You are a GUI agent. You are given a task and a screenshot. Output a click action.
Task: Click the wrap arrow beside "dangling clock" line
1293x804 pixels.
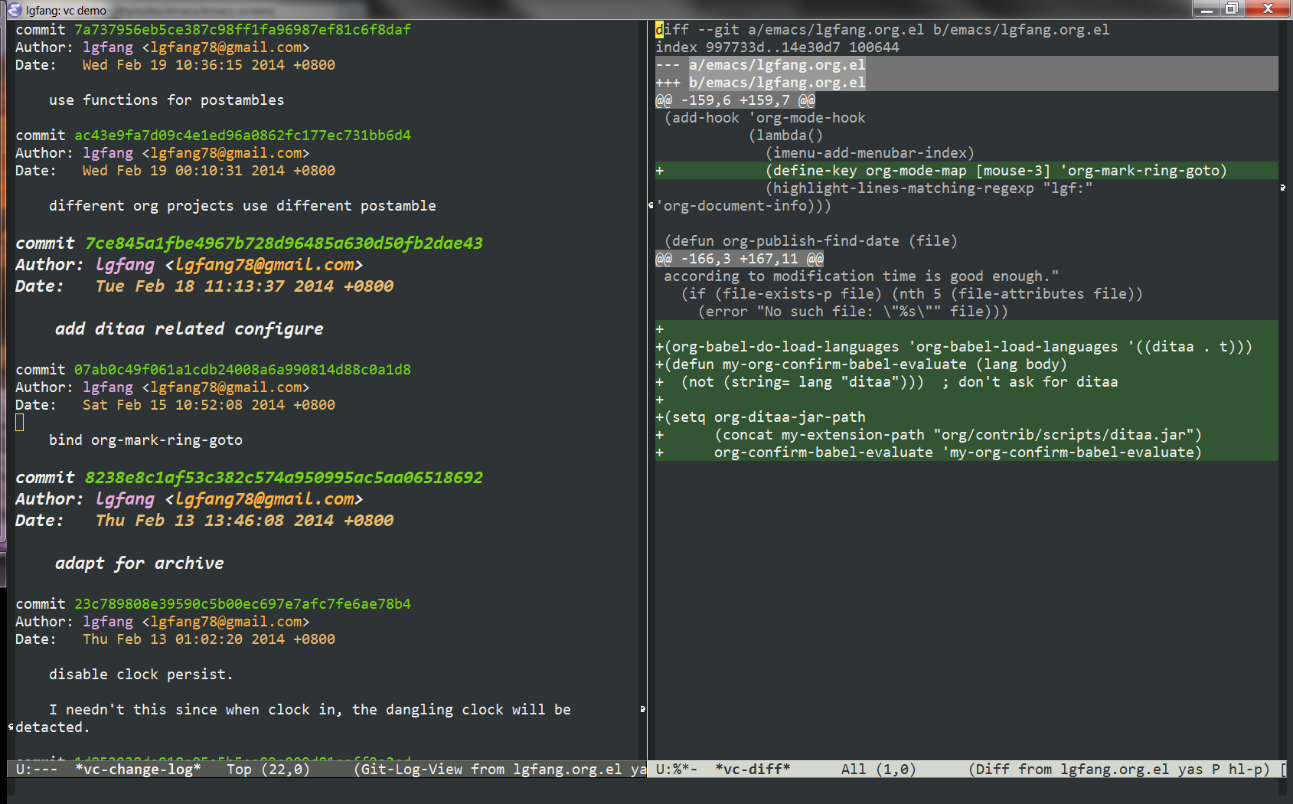[642, 709]
